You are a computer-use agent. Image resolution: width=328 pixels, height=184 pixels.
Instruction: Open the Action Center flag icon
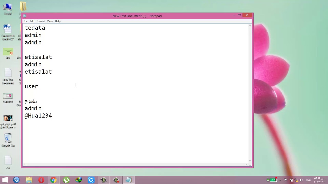286,180
